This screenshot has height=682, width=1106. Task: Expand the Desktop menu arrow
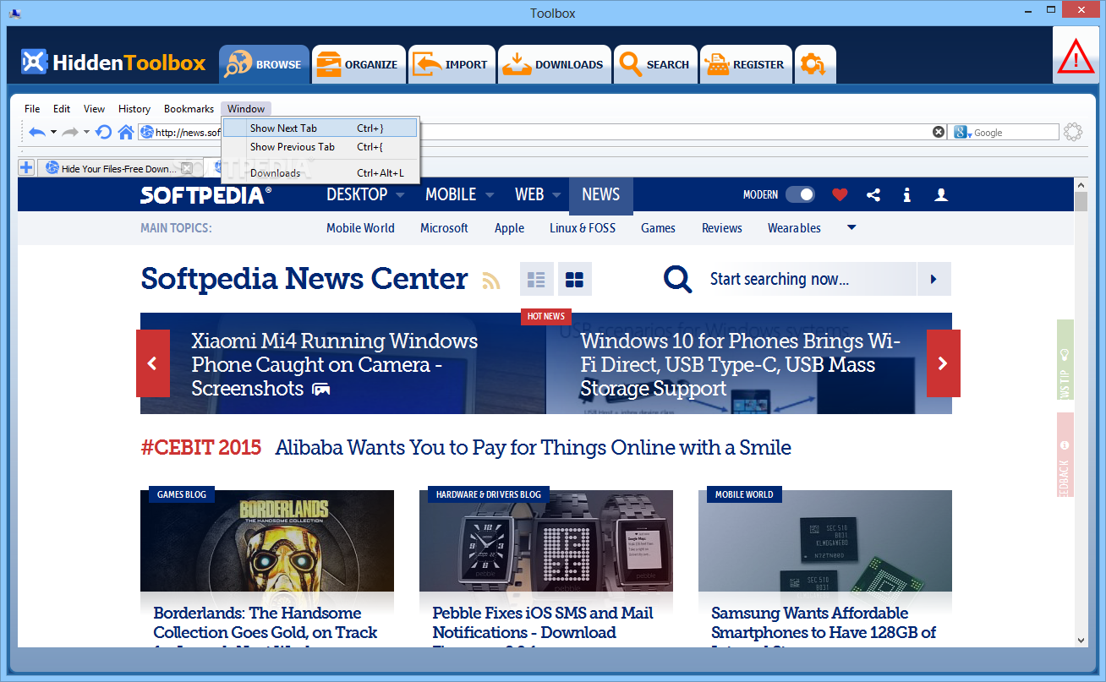[399, 195]
